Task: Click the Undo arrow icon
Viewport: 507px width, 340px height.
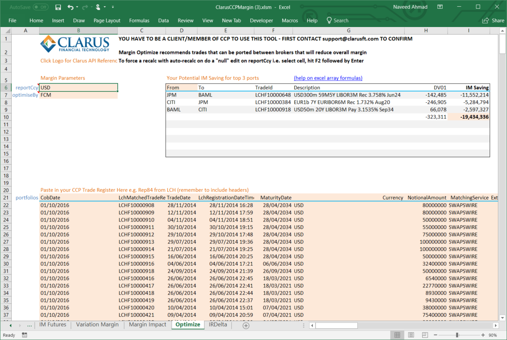Action: (x=70, y=7)
